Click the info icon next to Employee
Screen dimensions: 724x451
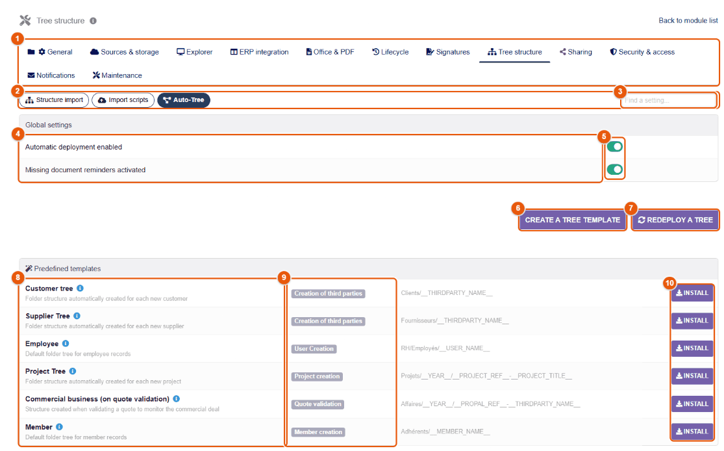pos(66,344)
